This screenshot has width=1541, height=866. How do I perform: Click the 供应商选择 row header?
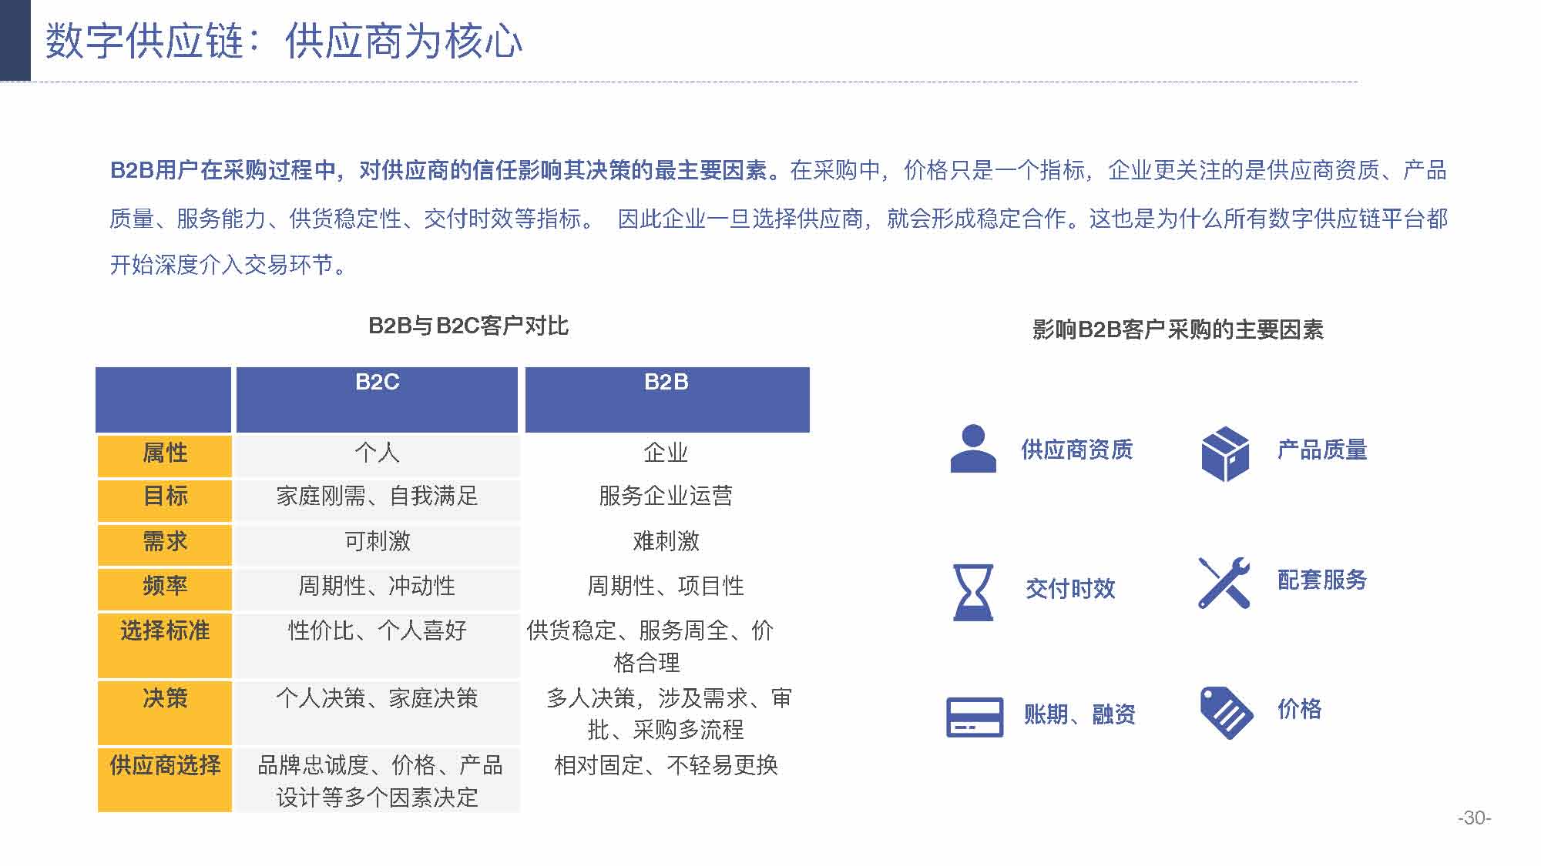point(165,780)
